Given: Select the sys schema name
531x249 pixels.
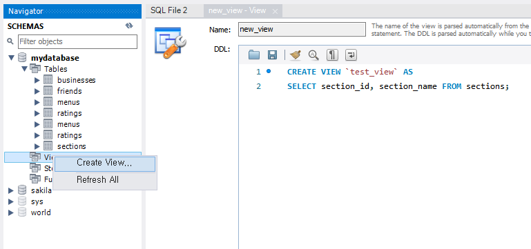Looking at the screenshot, I should pos(37,201).
